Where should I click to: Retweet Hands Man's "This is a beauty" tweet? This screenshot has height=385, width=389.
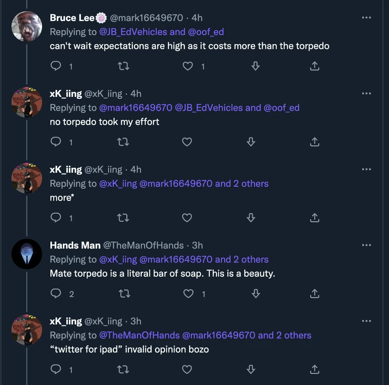click(x=123, y=293)
